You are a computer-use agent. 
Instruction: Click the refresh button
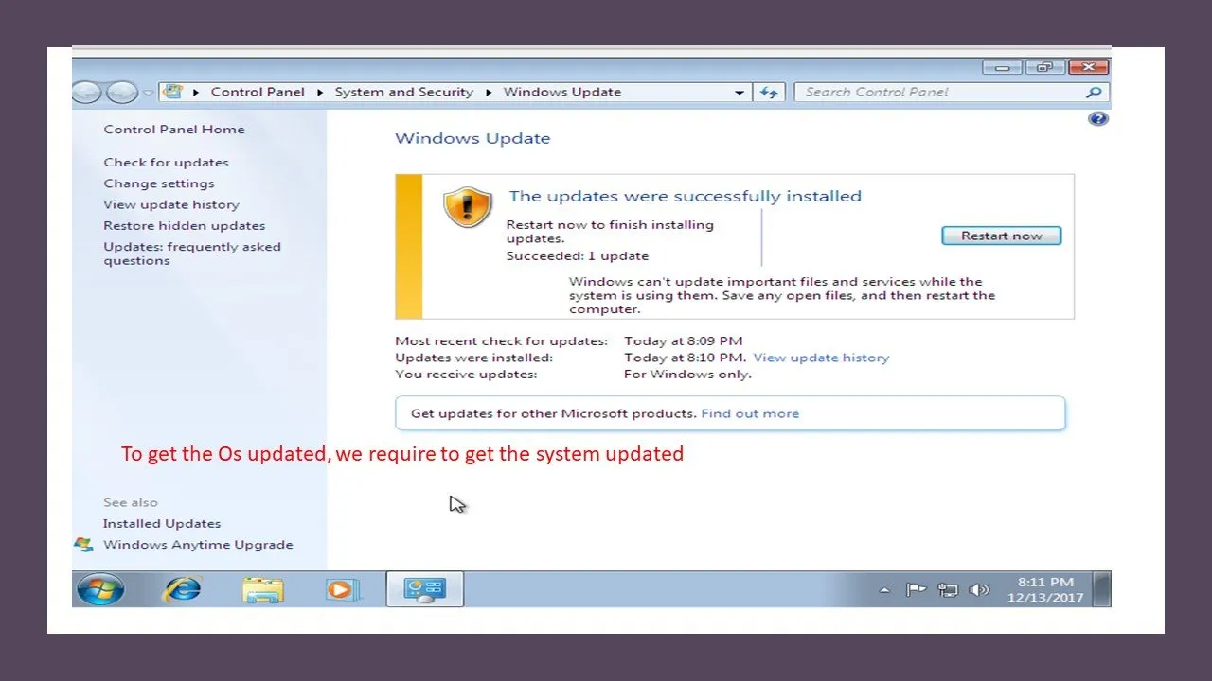pyautogui.click(x=769, y=93)
